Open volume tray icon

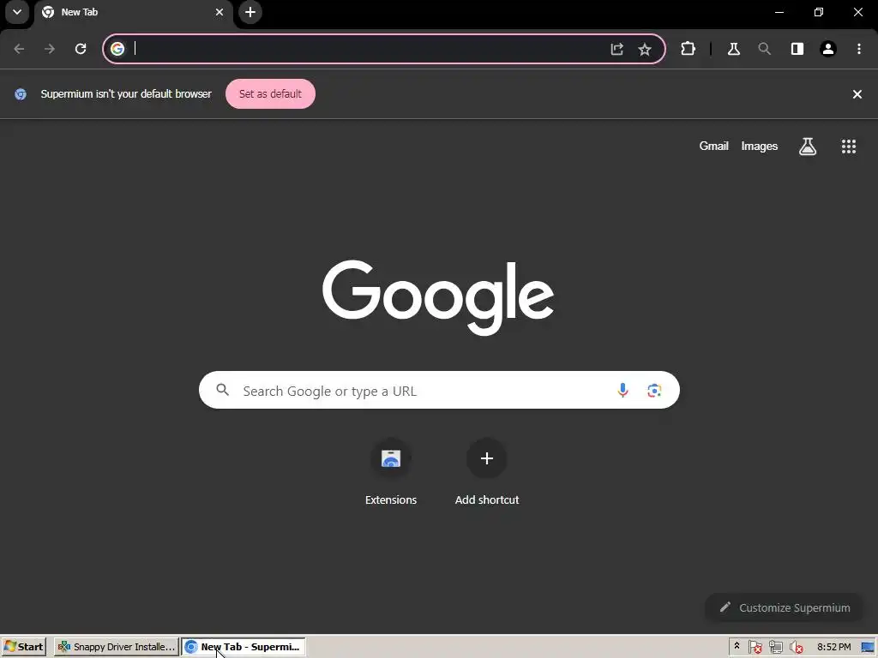point(796,647)
